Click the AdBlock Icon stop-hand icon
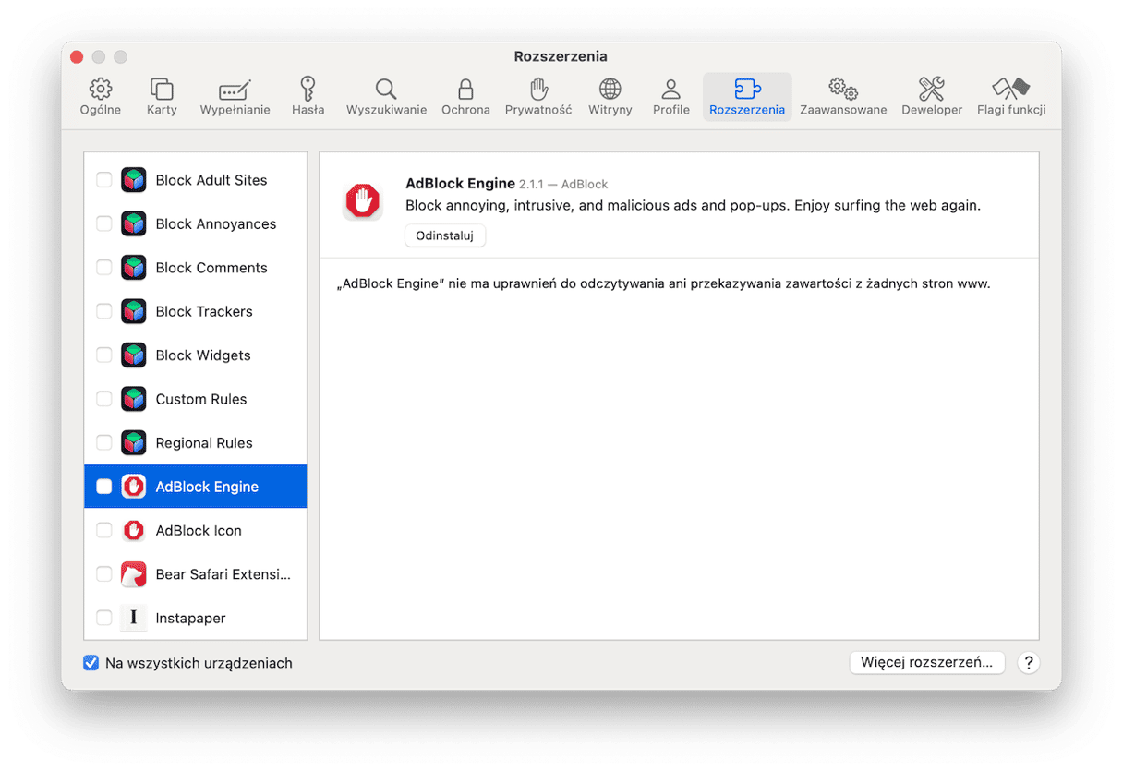This screenshot has height=771, width=1123. tap(134, 531)
